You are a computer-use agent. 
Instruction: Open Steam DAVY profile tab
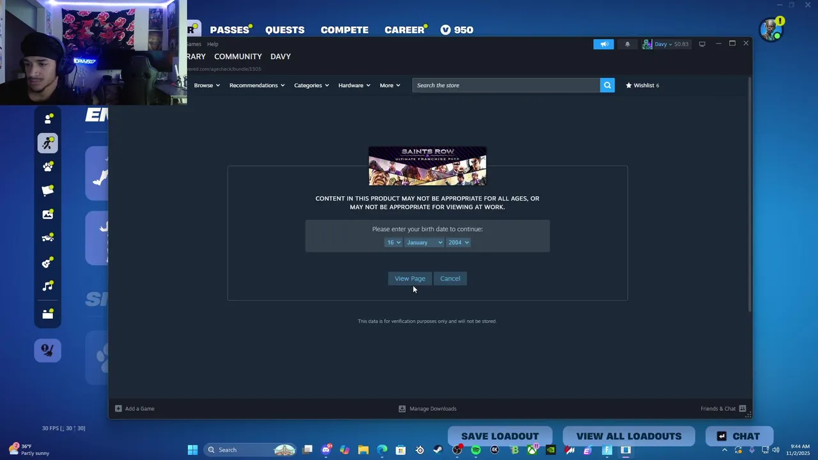coord(281,56)
